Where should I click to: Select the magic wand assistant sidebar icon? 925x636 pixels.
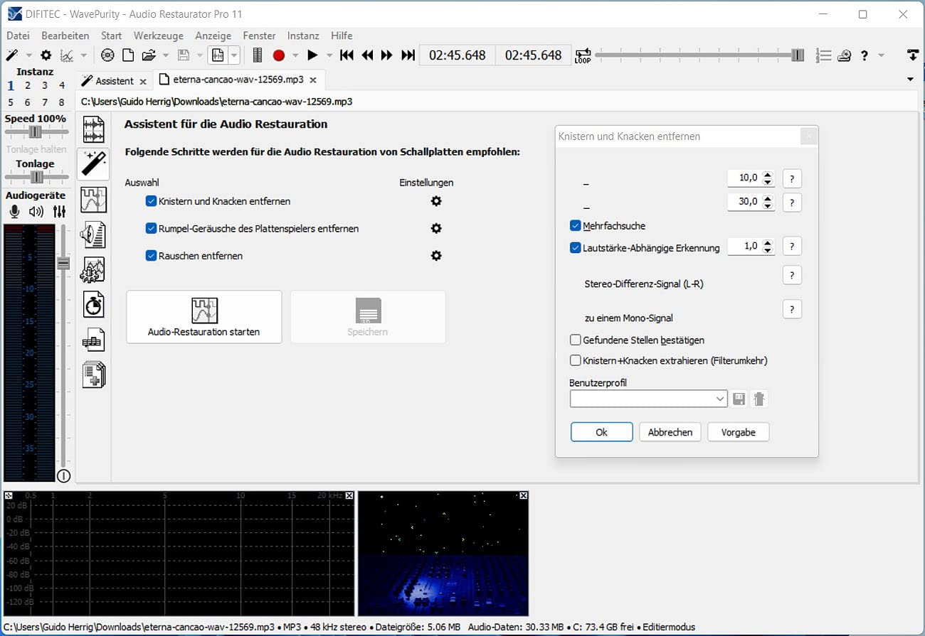[94, 164]
